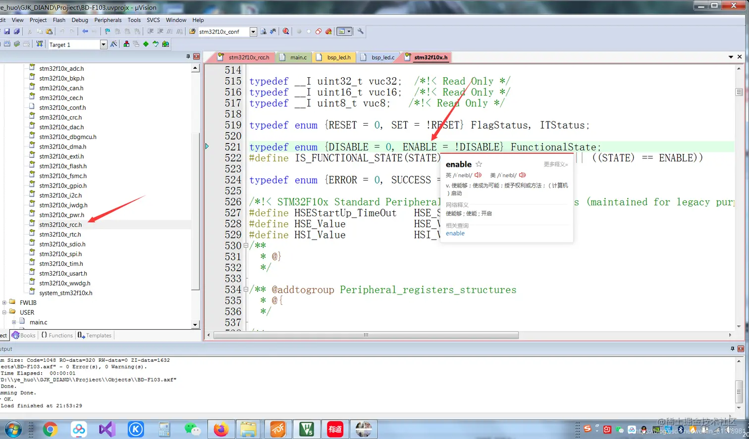Expand the main.c tree node
Viewport: 749px width, 439px height.
pyautogui.click(x=14, y=322)
